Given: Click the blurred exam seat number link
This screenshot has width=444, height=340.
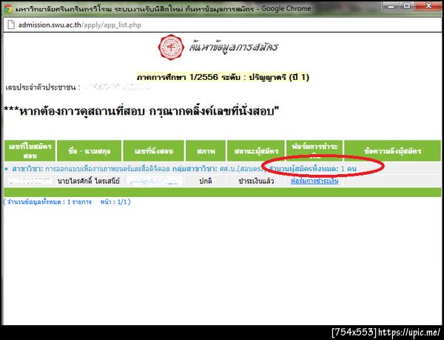Looking at the screenshot, I should (x=154, y=181).
